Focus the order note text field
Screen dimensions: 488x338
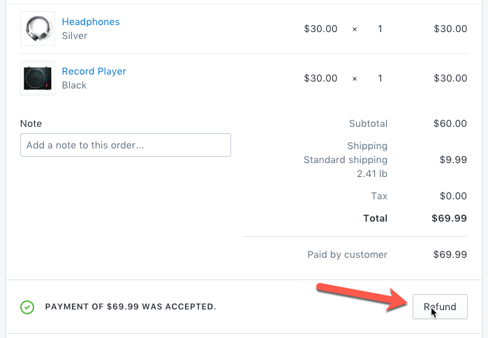pos(126,145)
